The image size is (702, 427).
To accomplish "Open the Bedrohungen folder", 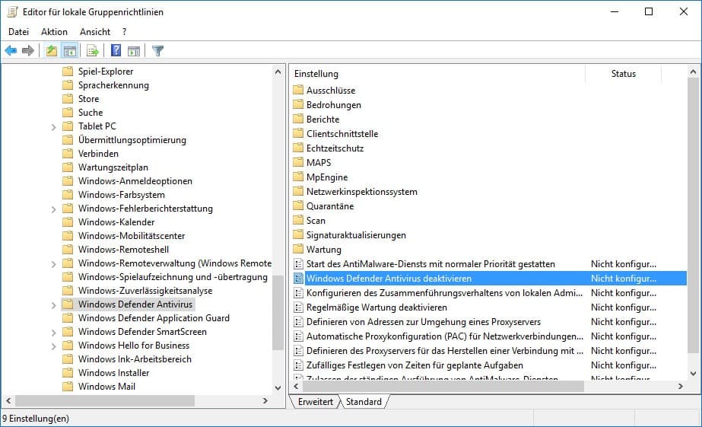I will (x=334, y=105).
